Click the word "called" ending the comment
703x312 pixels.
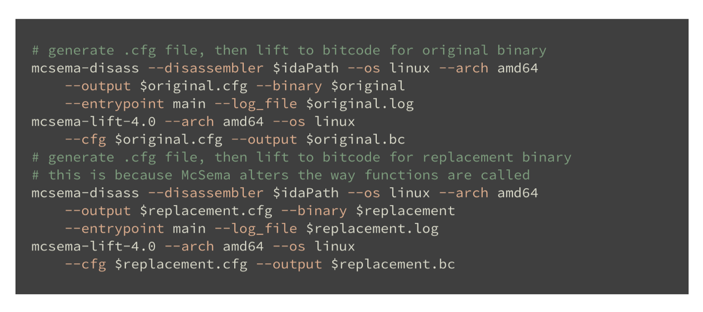coord(505,175)
